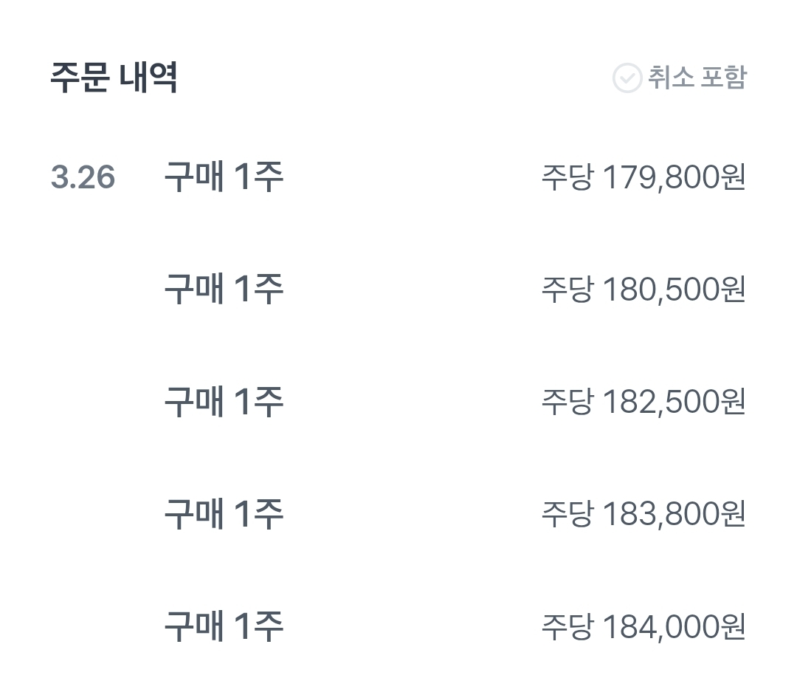797x695 pixels.
Task: Click the 184,000원 price amount
Action: [674, 627]
